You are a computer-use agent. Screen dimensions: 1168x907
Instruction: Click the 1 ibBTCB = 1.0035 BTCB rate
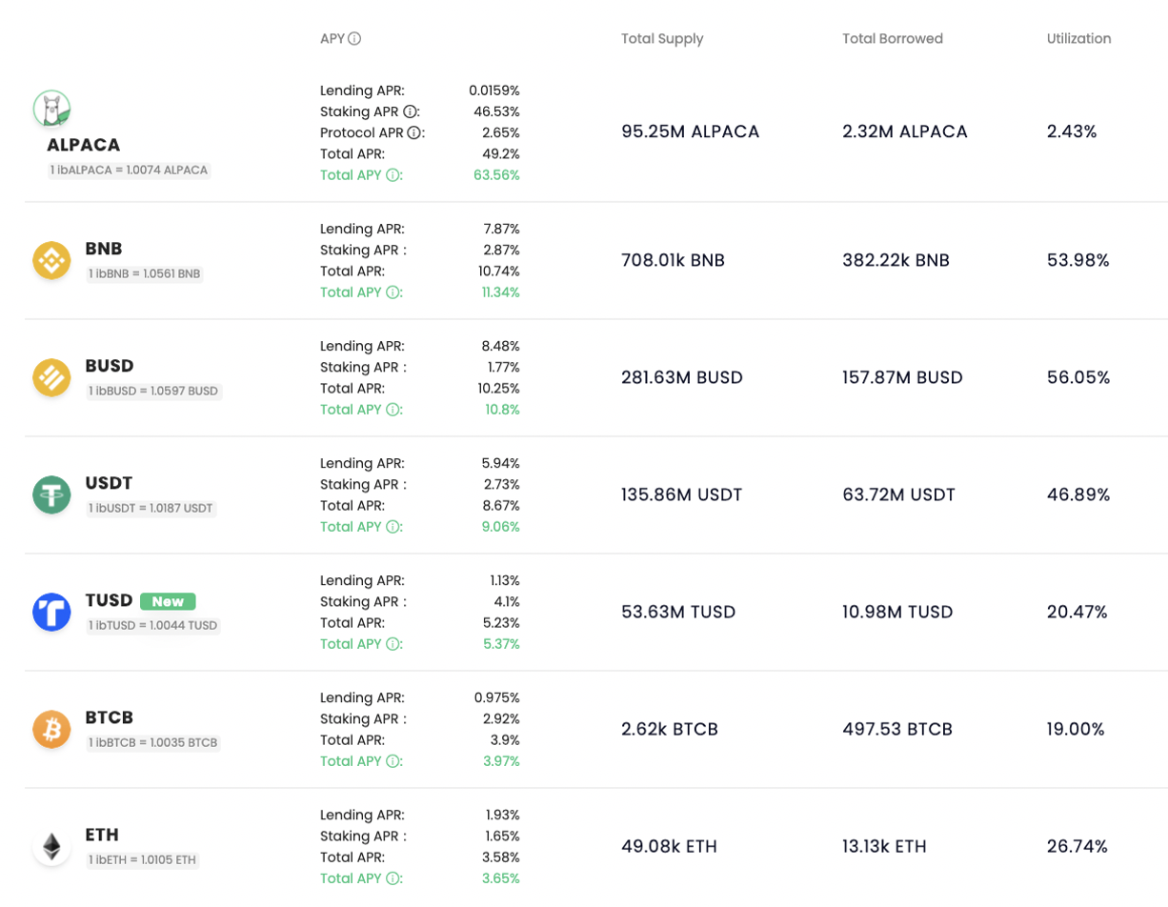pyautogui.click(x=153, y=742)
